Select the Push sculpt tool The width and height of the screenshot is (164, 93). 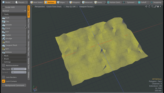pos(14,18)
